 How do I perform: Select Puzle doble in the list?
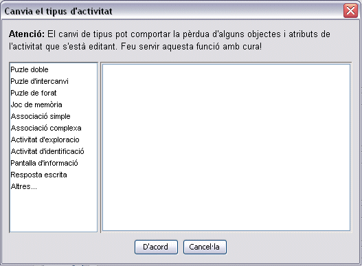click(54, 69)
